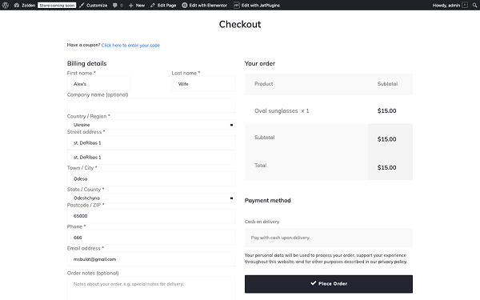Click the Payment method heading
The width and height of the screenshot is (480, 300).
(x=267, y=201)
